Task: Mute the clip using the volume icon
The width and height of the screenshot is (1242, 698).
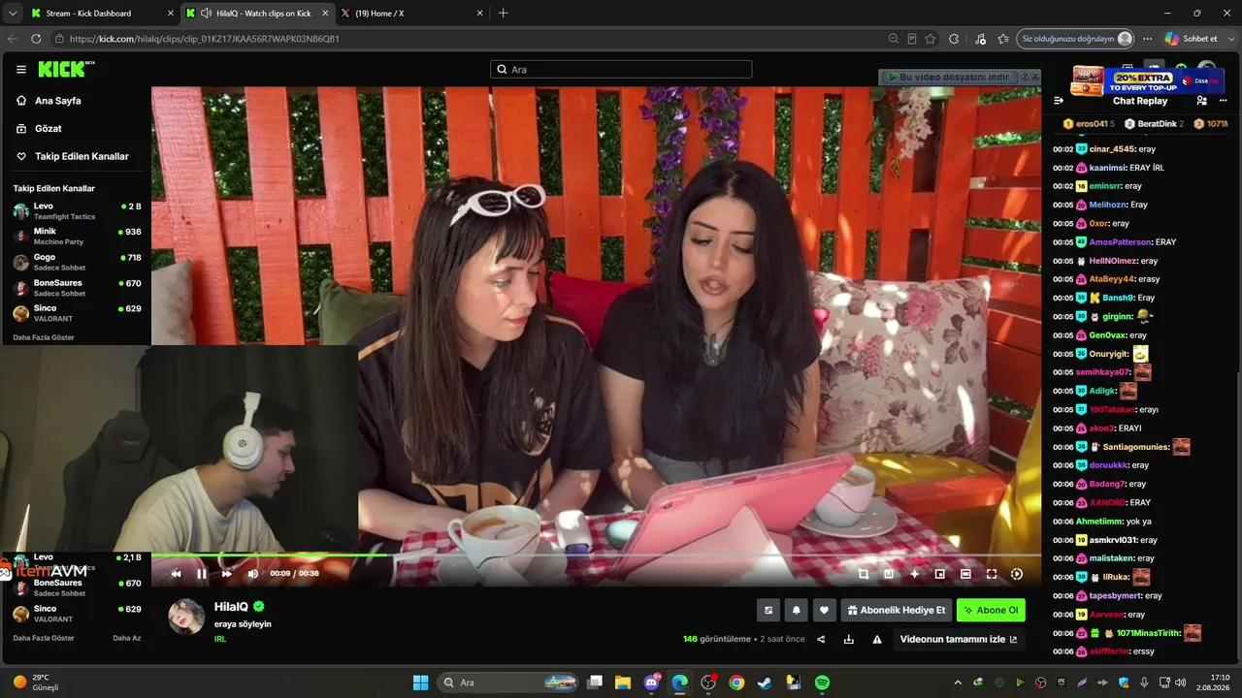Action: click(x=253, y=574)
